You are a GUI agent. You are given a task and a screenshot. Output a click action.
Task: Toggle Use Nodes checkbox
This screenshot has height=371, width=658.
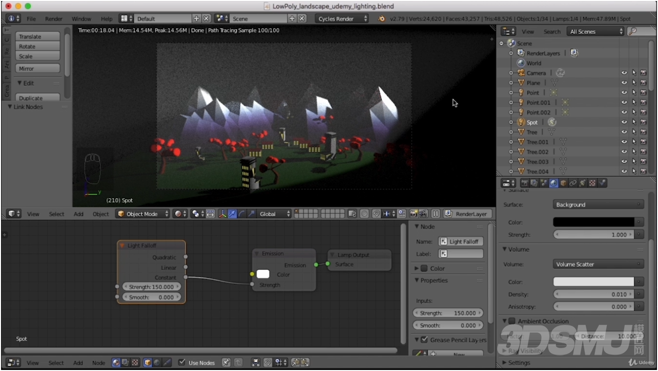(x=181, y=362)
